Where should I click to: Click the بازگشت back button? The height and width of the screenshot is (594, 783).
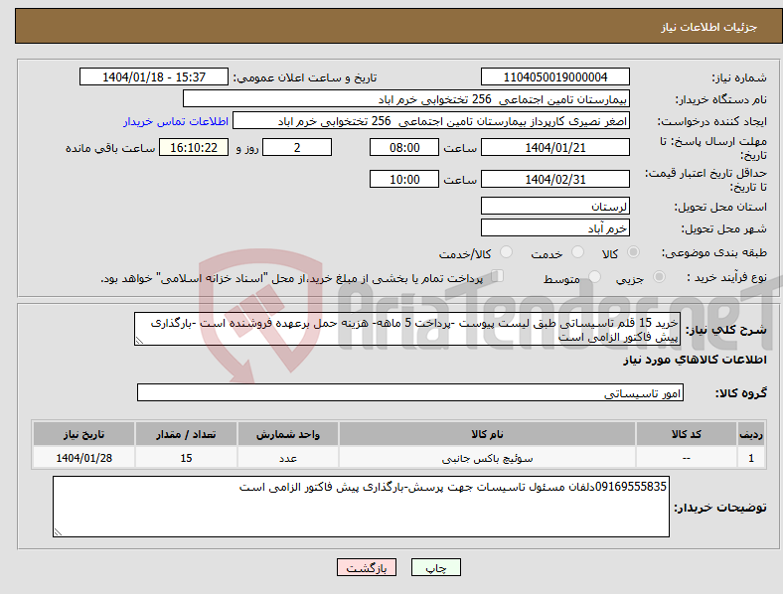pyautogui.click(x=367, y=567)
